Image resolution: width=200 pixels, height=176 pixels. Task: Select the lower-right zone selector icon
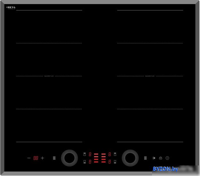(115, 162)
